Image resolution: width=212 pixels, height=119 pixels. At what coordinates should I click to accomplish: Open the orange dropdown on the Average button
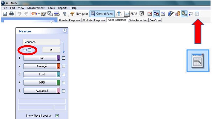[x=58, y=66]
